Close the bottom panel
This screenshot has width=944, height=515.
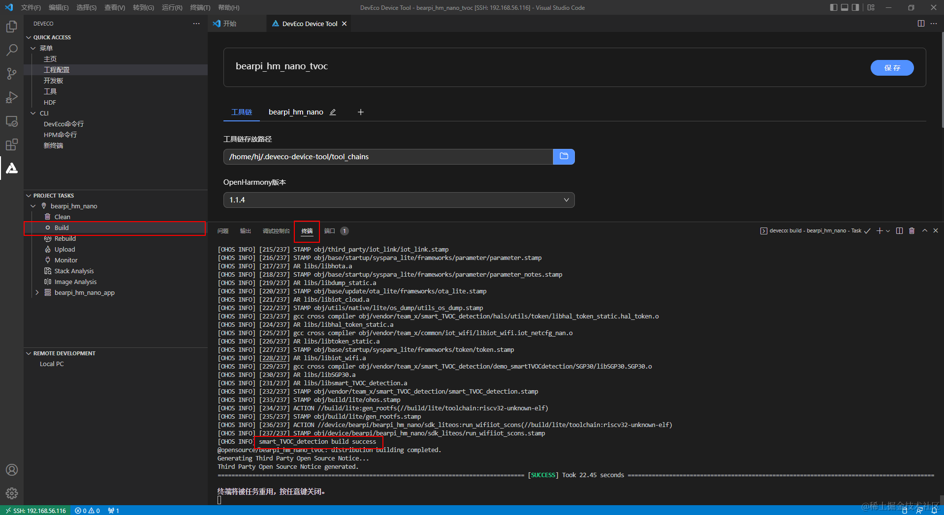(x=936, y=230)
